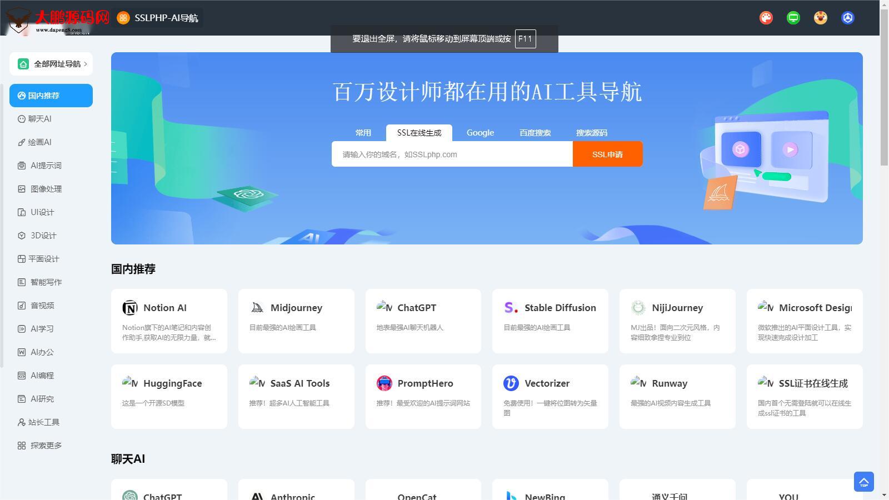Click the scrollbar down arrow

(x=885, y=495)
